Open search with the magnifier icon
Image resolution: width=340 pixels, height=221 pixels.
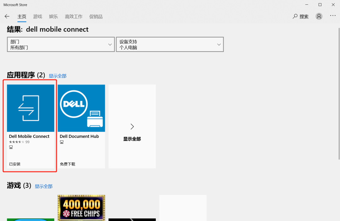pyautogui.click(x=295, y=16)
